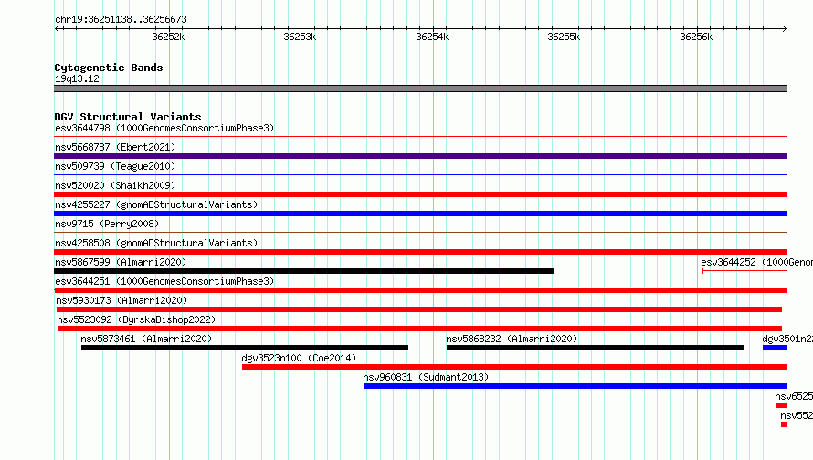Click the nsv5867599 black variant bar
813x460 pixels.
(x=304, y=271)
